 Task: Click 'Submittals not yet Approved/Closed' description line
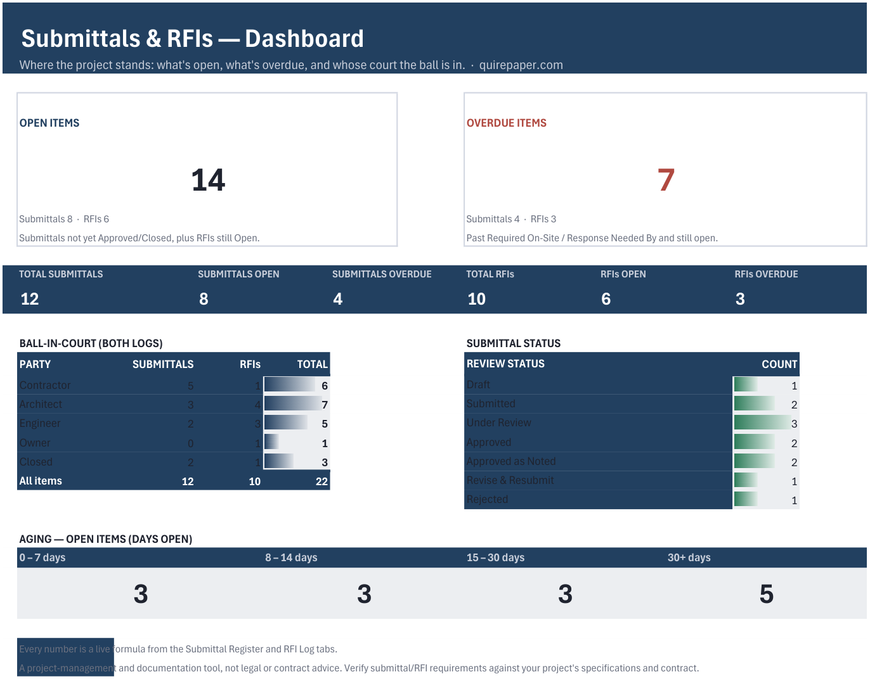[x=140, y=238]
